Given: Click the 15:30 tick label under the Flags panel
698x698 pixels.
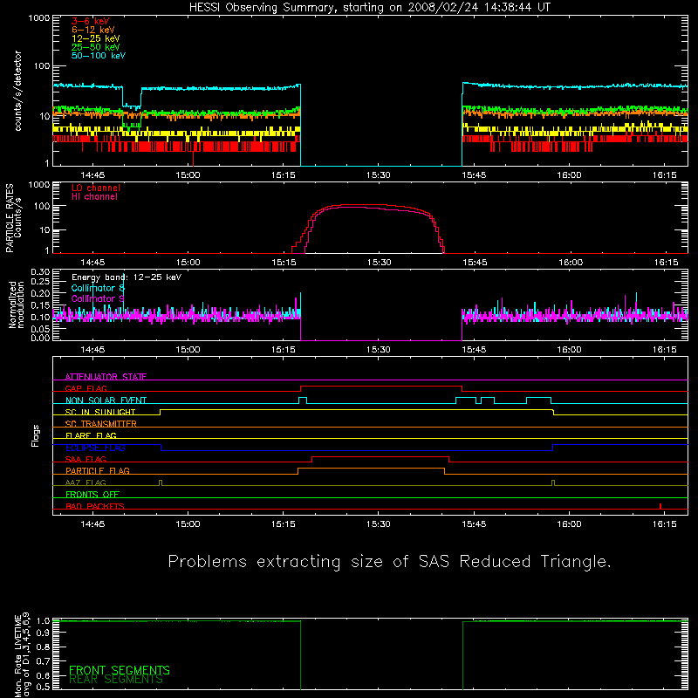Looking at the screenshot, I should pos(379,524).
